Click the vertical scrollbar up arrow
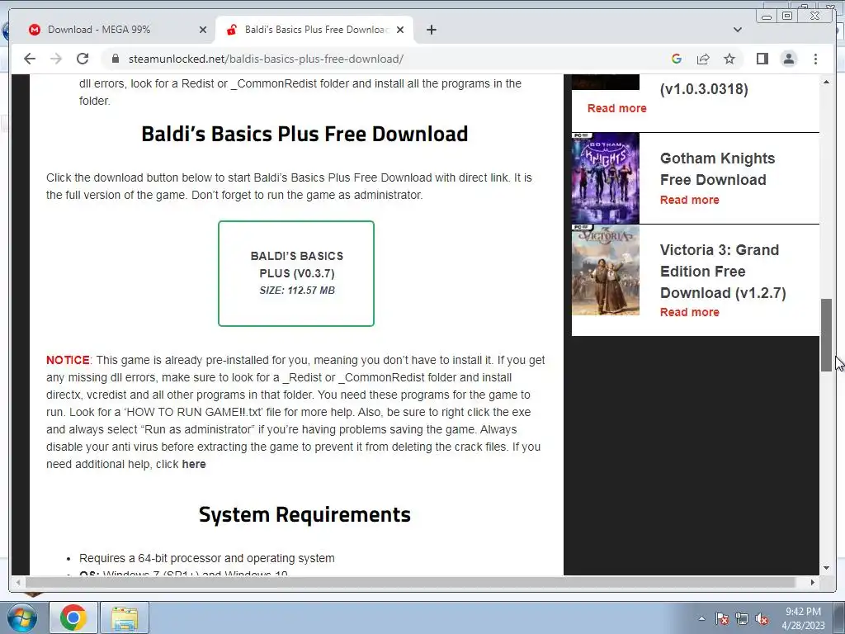This screenshot has height=634, width=845. click(826, 82)
